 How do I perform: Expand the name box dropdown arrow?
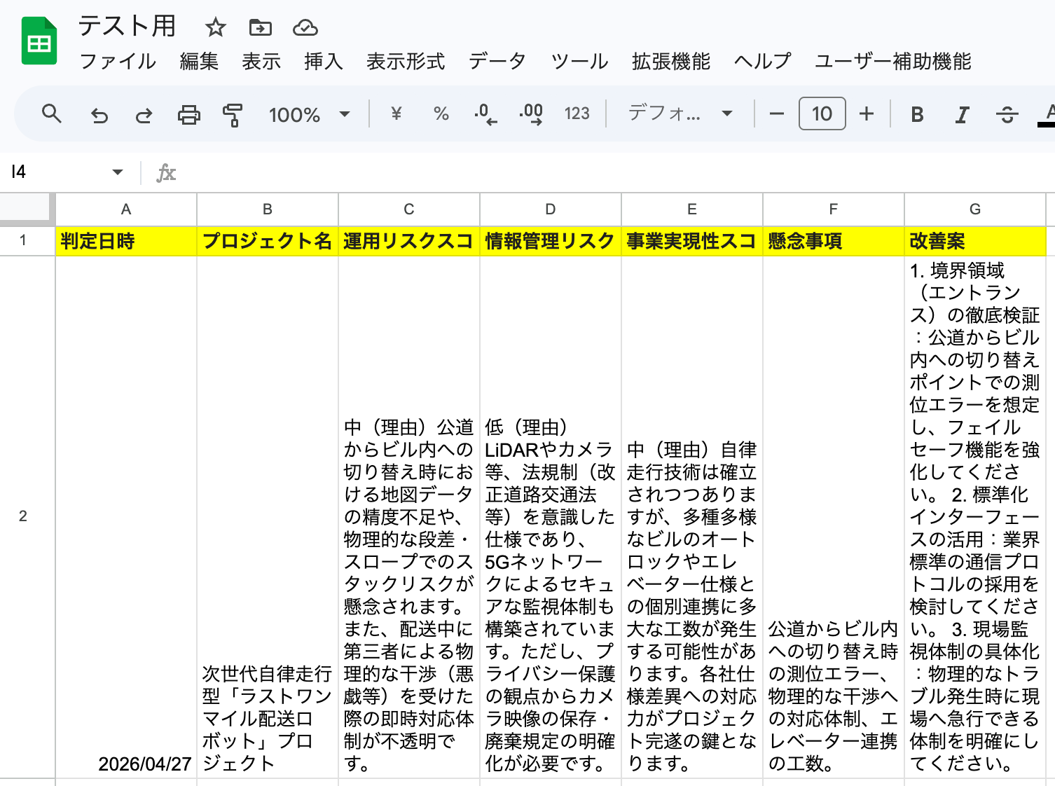117,172
